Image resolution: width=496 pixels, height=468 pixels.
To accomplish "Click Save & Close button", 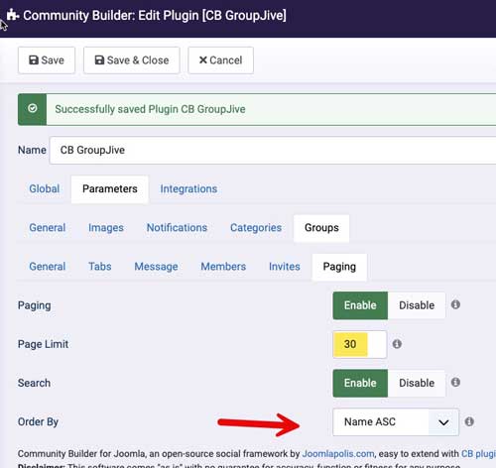I will point(132,60).
